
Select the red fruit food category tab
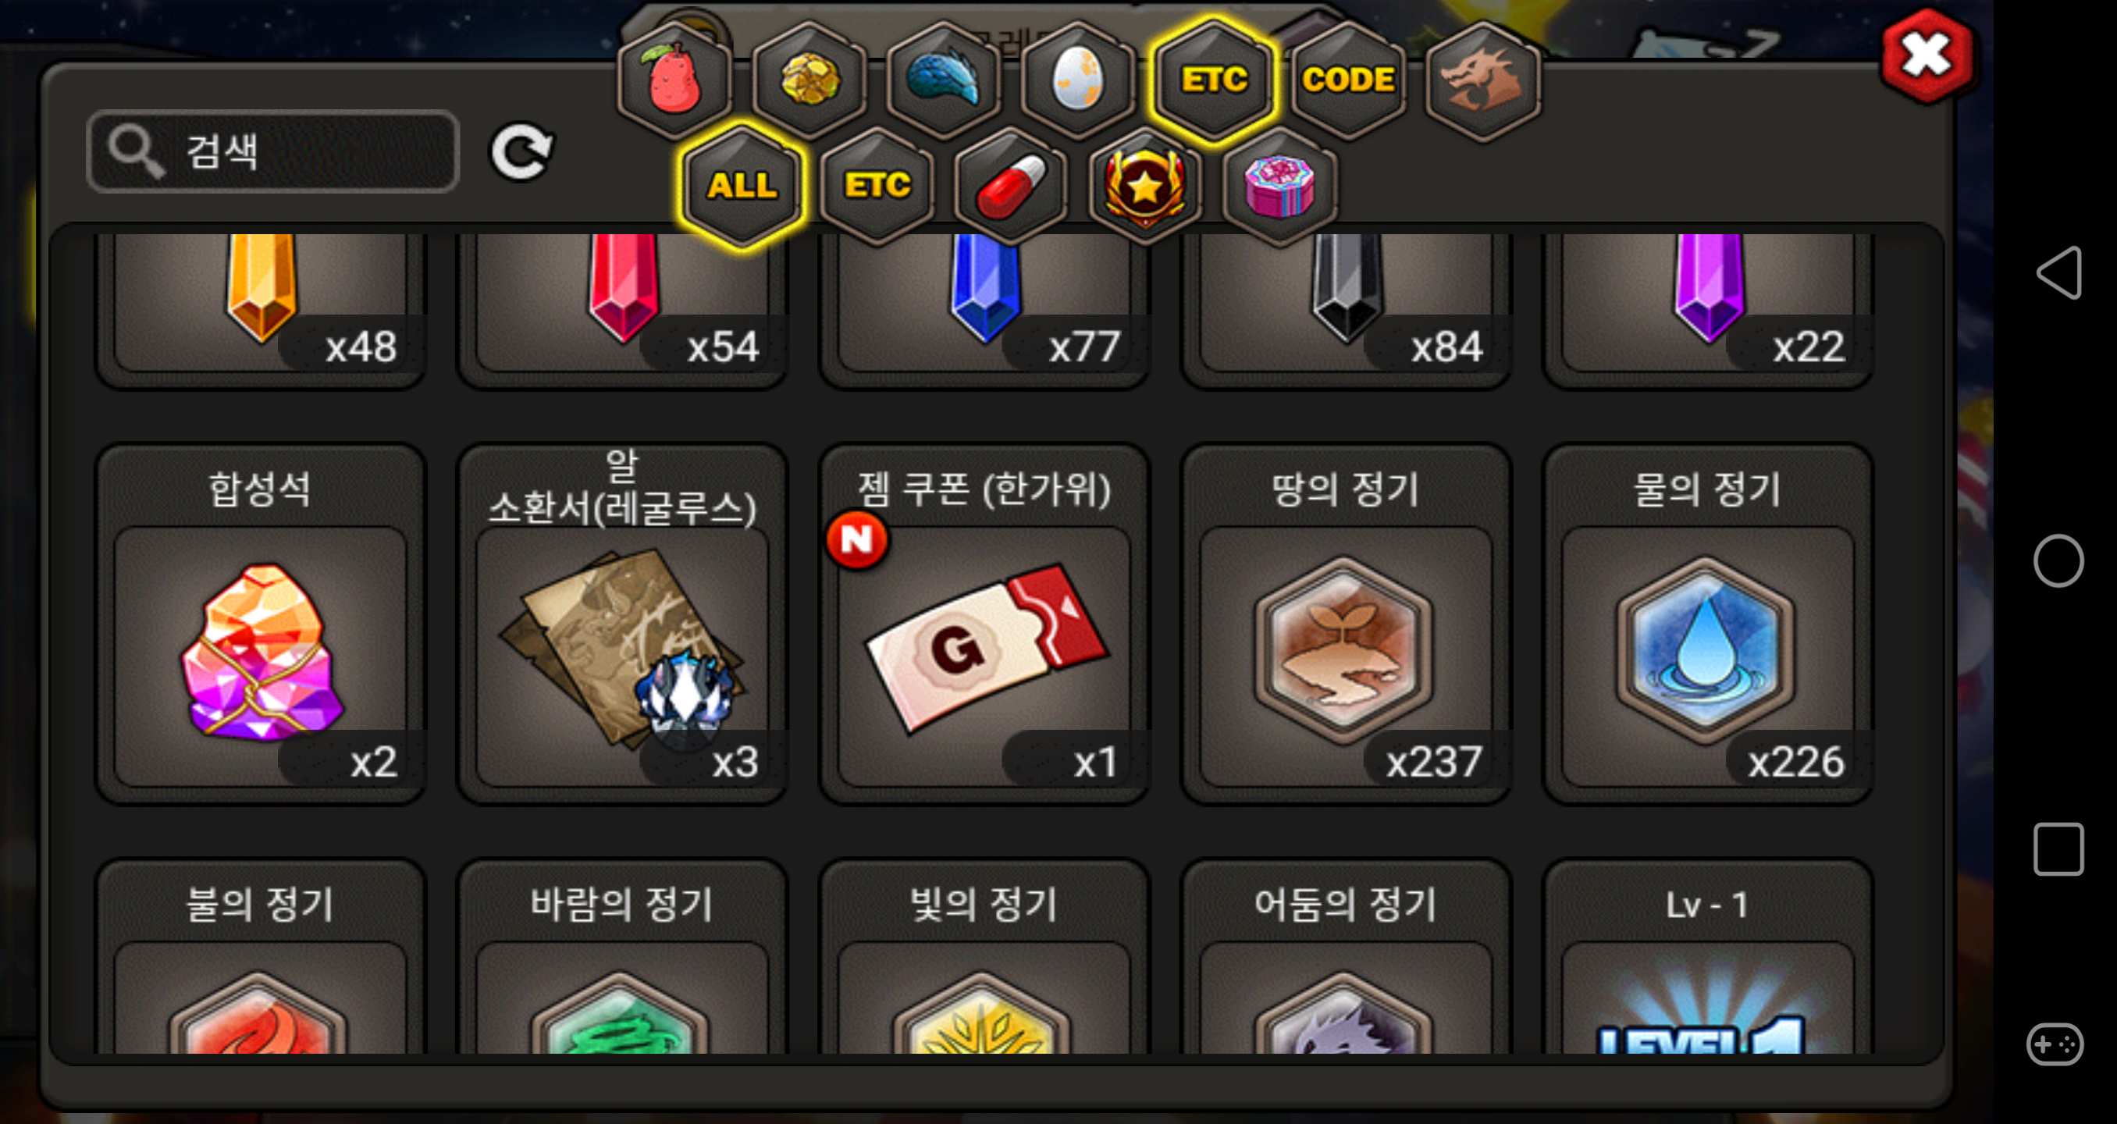pyautogui.click(x=674, y=79)
